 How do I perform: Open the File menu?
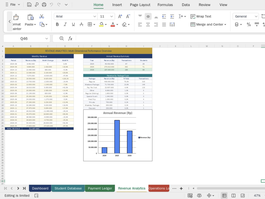[x=13, y=5]
